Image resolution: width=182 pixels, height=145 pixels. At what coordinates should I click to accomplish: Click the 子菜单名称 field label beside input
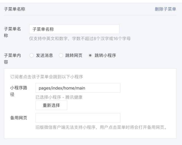click(x=12, y=32)
